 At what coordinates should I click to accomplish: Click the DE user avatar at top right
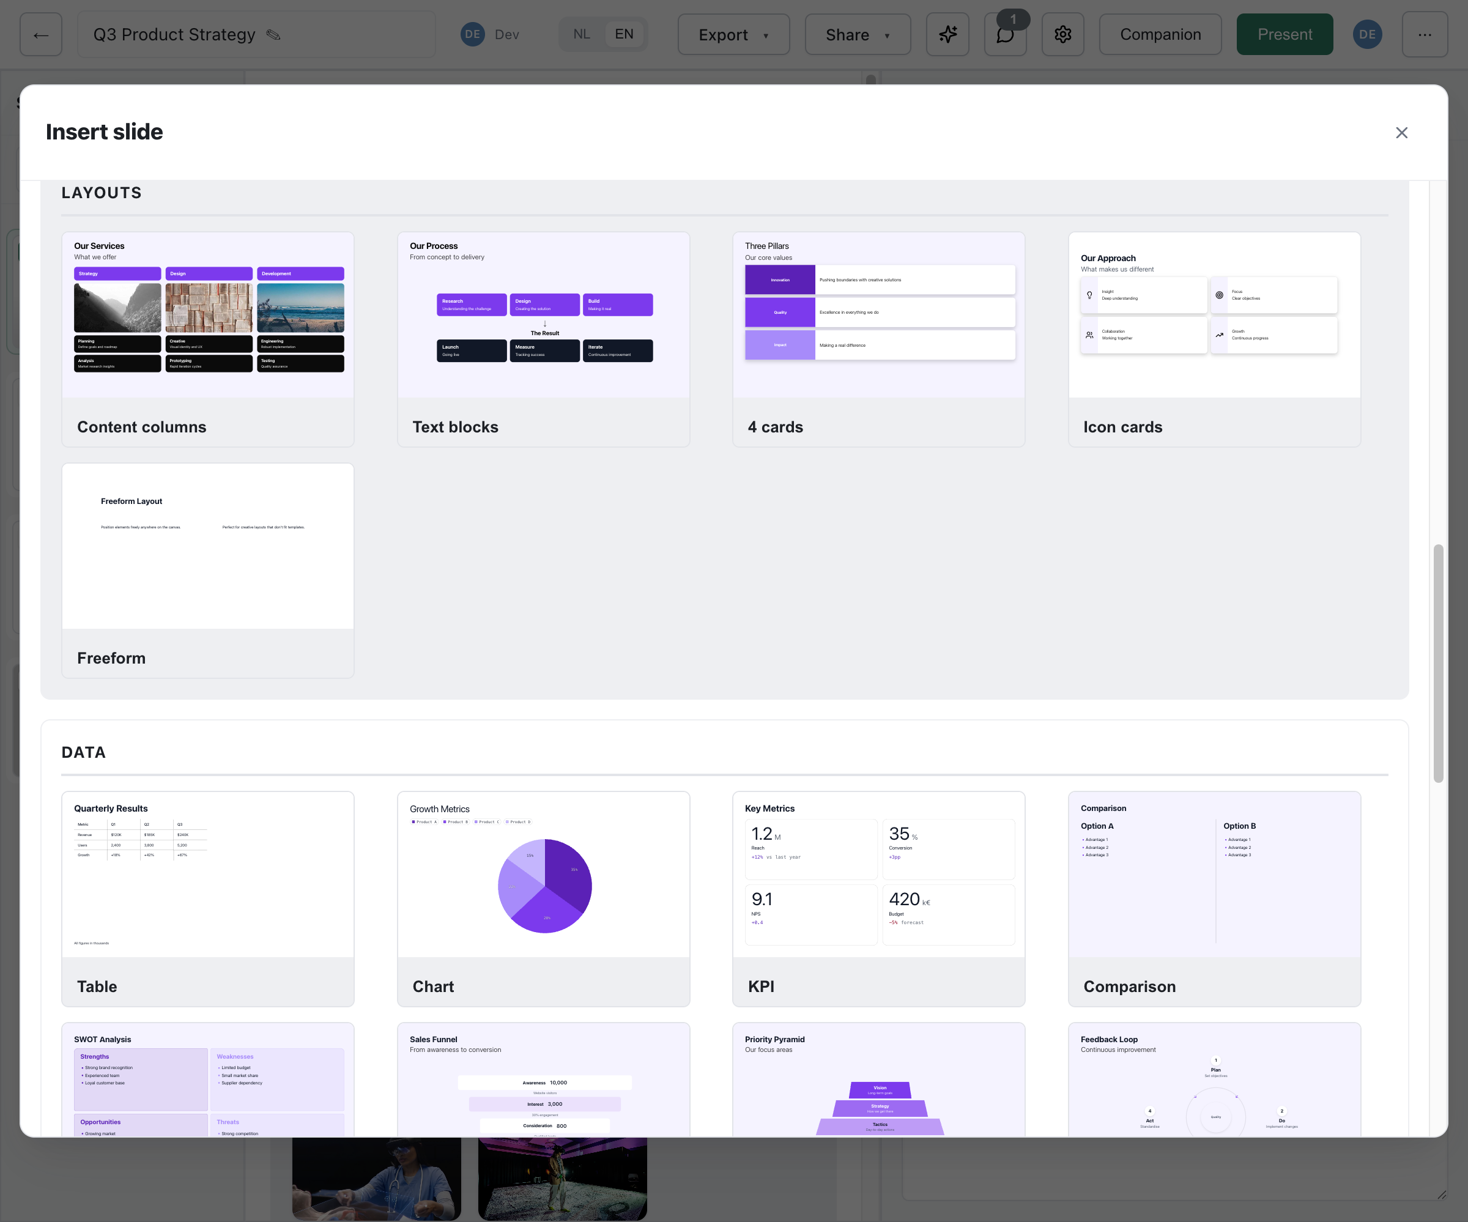coord(1367,34)
